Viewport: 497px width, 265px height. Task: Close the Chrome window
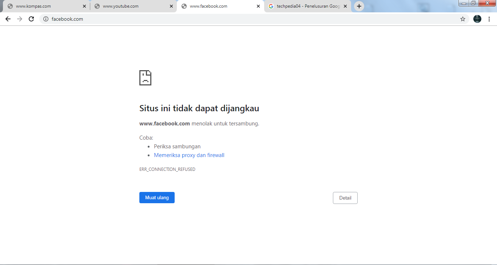pos(487,3)
